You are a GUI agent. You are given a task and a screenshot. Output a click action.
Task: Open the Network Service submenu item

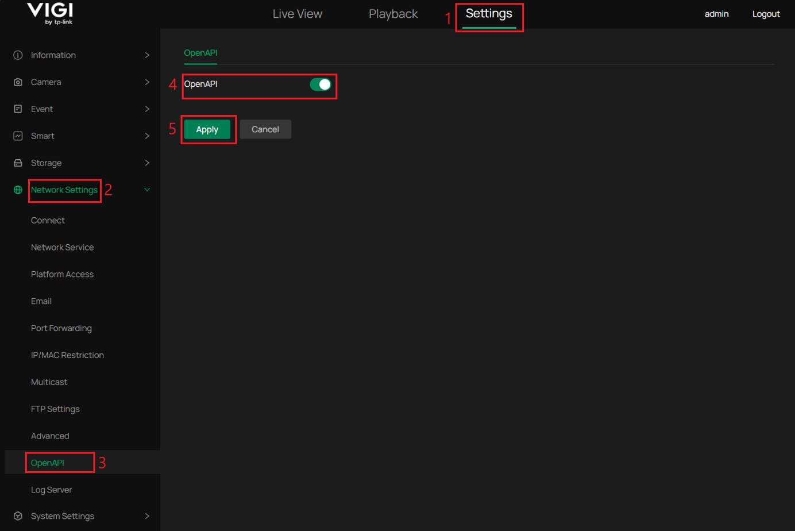click(x=62, y=248)
